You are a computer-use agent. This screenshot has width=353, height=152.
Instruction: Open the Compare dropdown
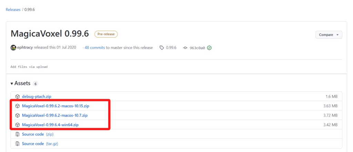(329, 35)
